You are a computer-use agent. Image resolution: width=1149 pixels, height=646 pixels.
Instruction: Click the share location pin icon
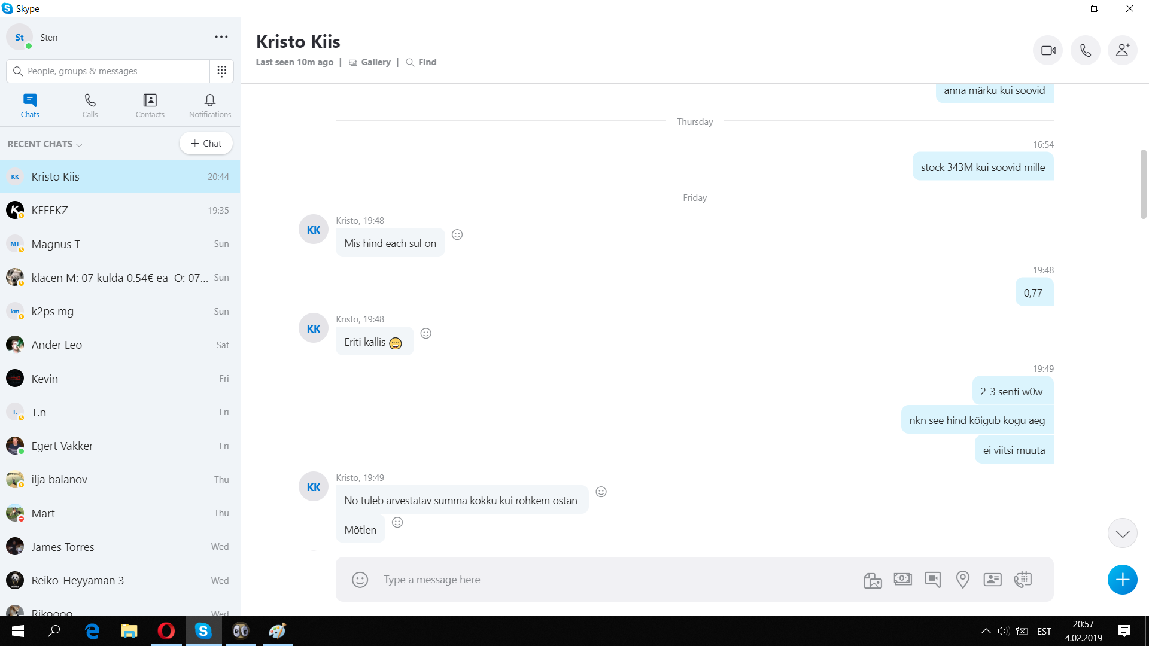(962, 579)
